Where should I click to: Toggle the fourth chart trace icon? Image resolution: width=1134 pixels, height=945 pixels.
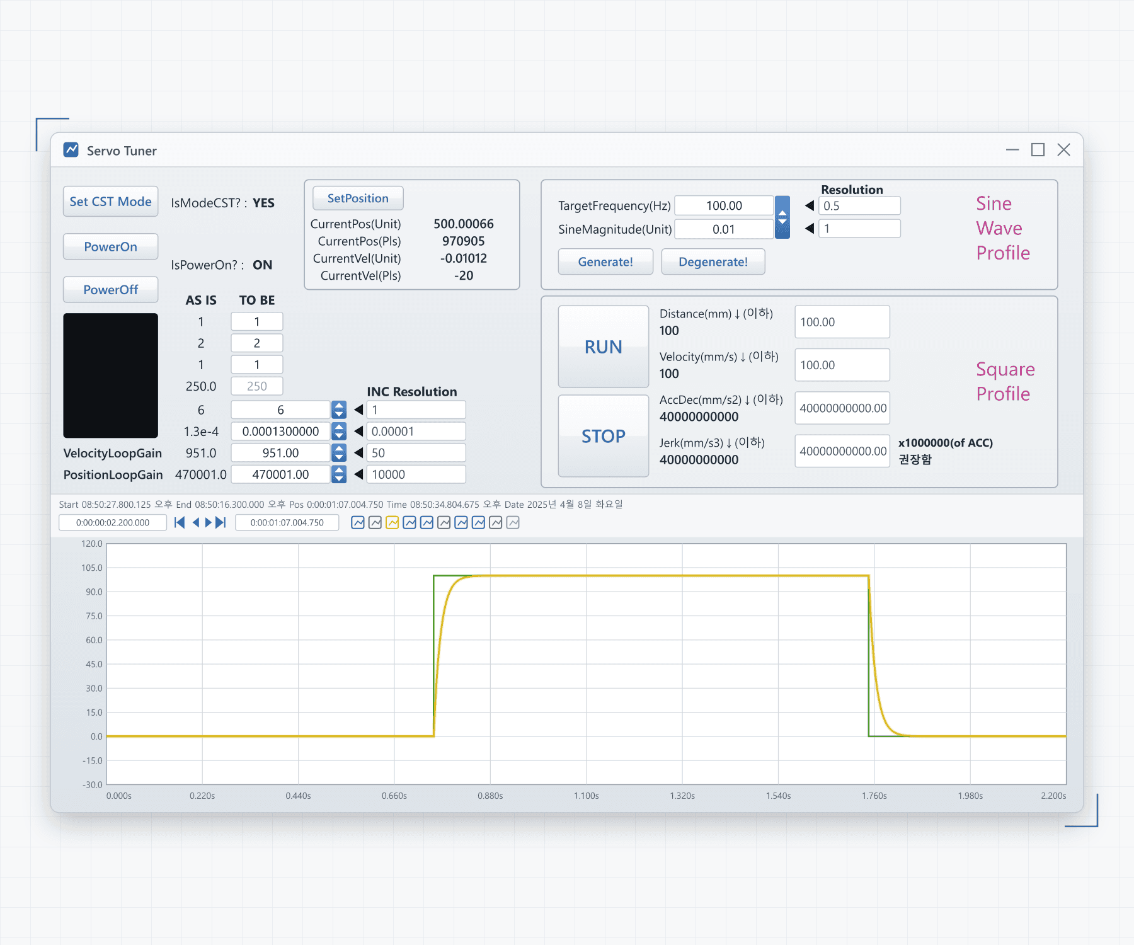point(409,522)
